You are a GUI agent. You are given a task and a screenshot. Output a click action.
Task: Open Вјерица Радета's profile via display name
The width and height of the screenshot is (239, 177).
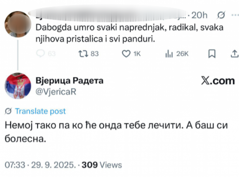69,81
